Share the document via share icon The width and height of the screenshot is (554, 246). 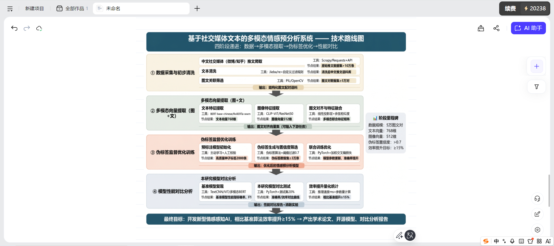[x=496, y=28]
